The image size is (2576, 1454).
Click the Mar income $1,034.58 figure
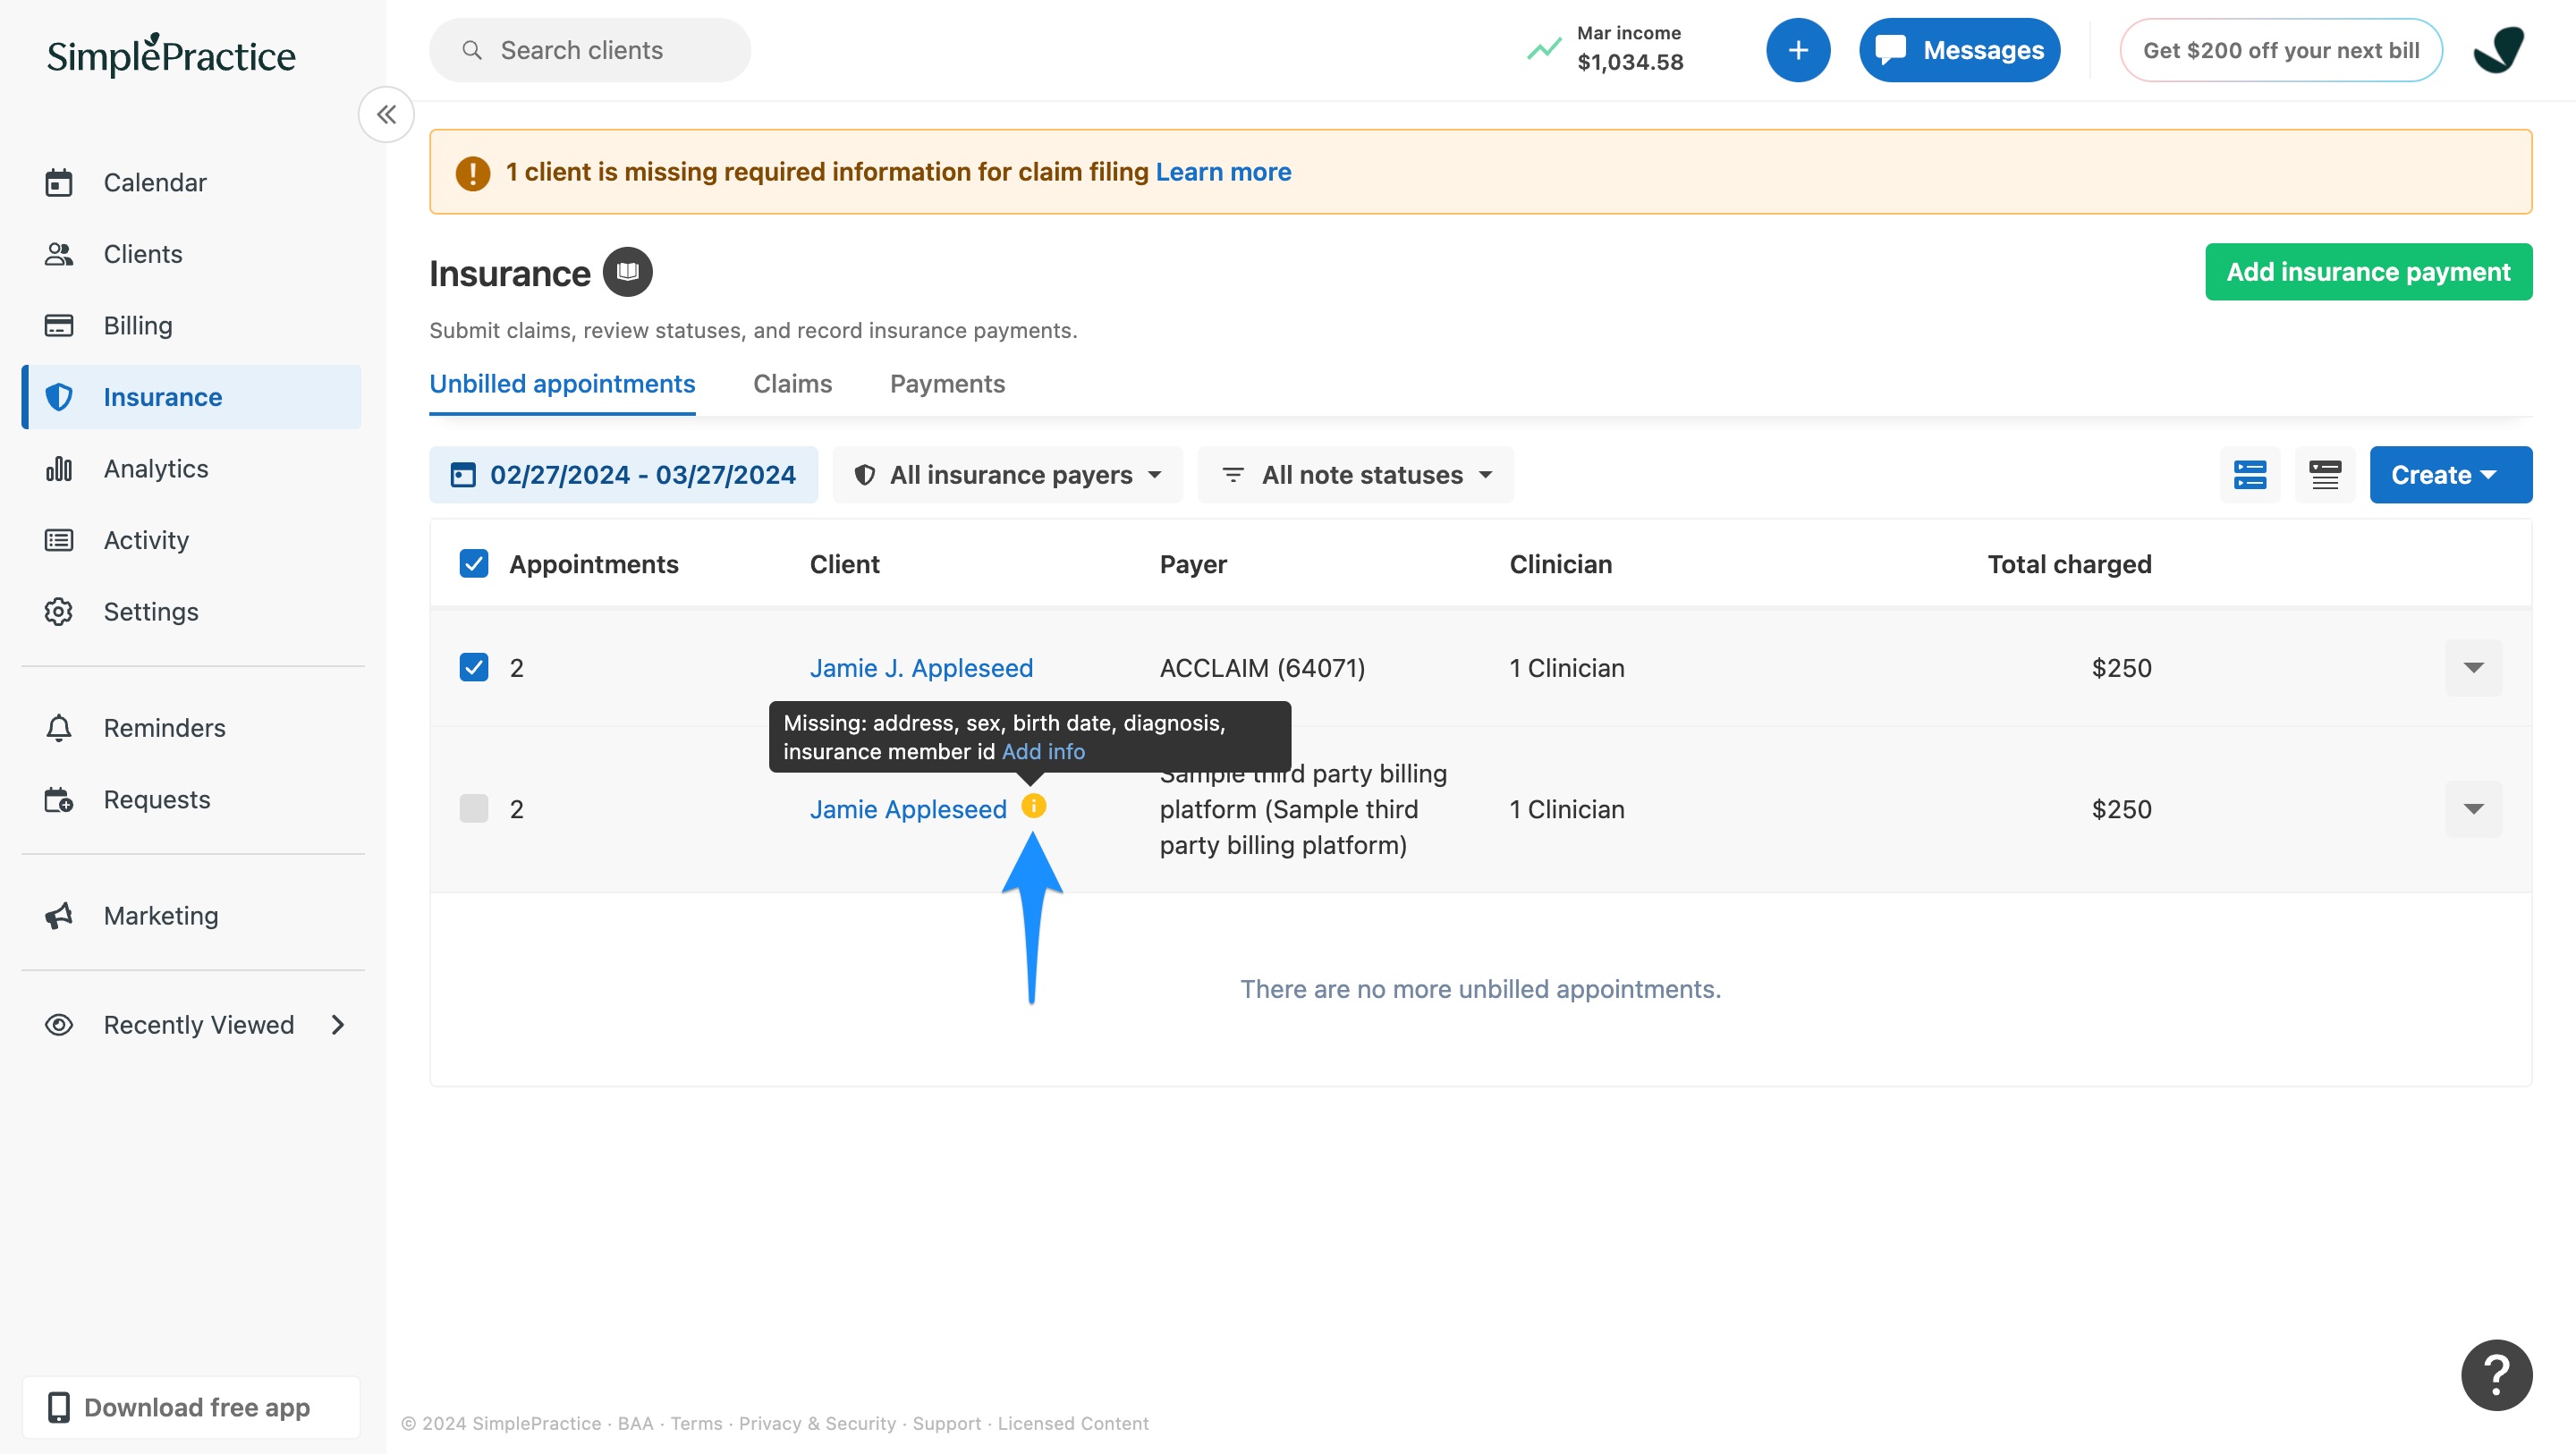pyautogui.click(x=1630, y=49)
